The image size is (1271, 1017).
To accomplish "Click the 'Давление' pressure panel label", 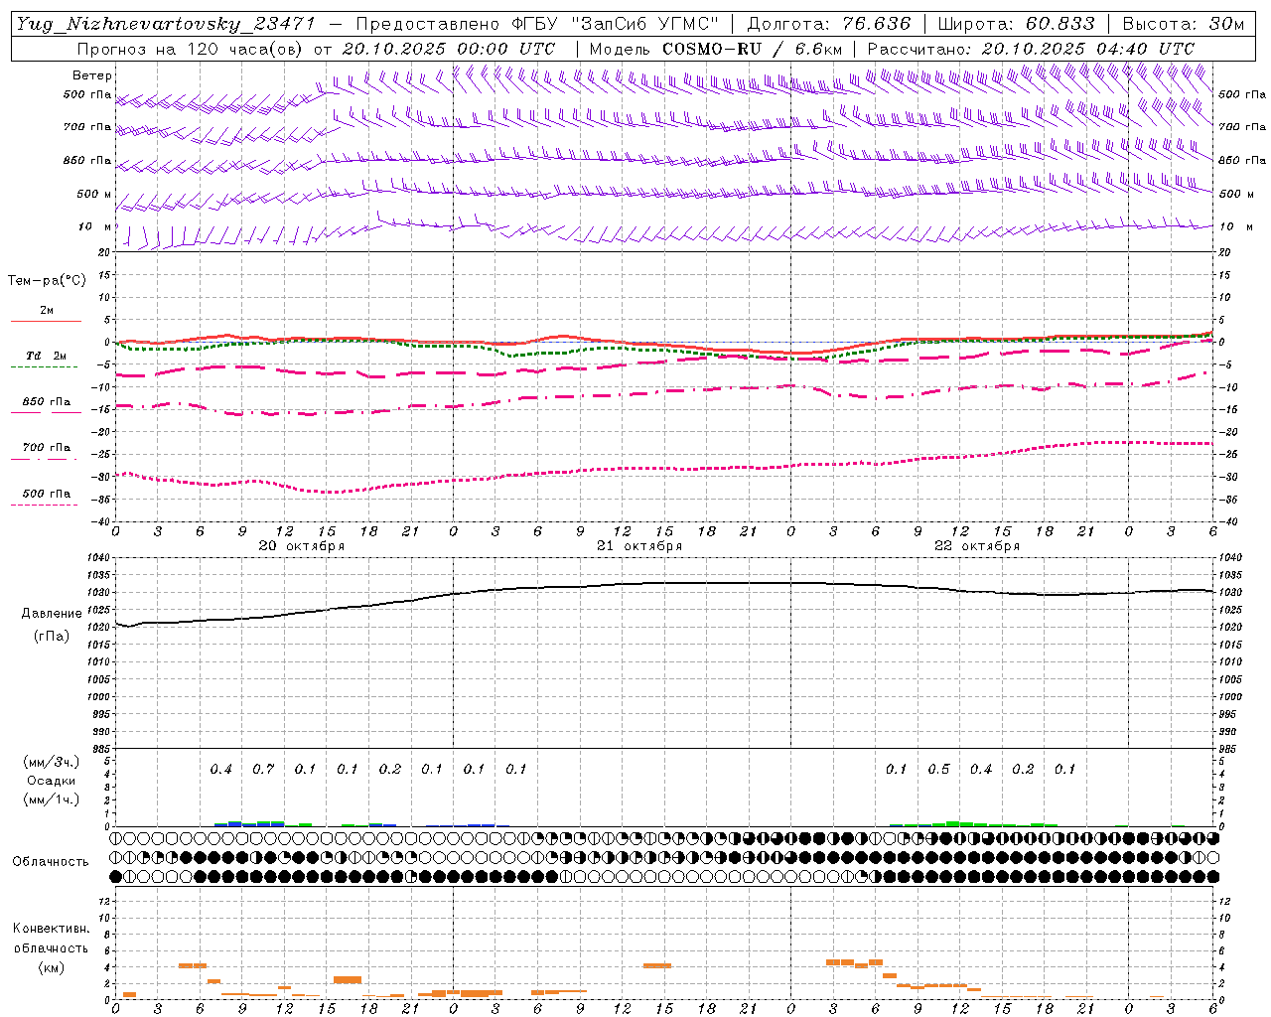I will click(x=52, y=613).
